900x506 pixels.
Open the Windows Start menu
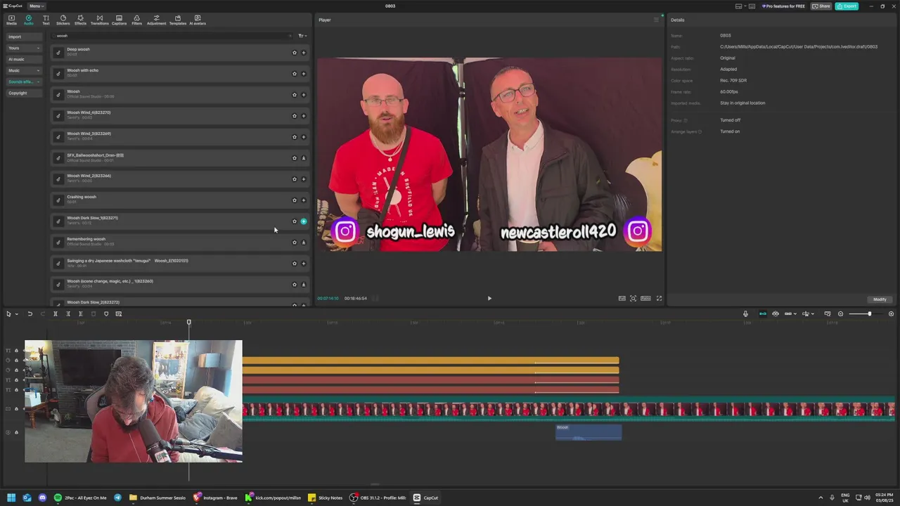click(x=11, y=498)
